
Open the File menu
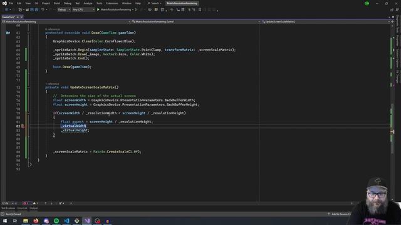pyautogui.click(x=11, y=3)
